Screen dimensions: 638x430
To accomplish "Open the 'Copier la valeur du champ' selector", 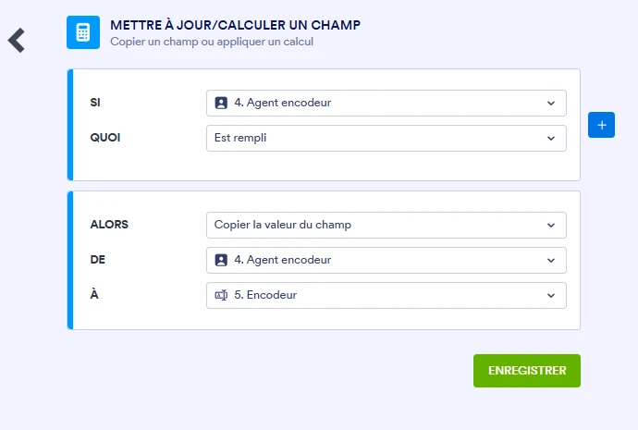I will (370, 225).
